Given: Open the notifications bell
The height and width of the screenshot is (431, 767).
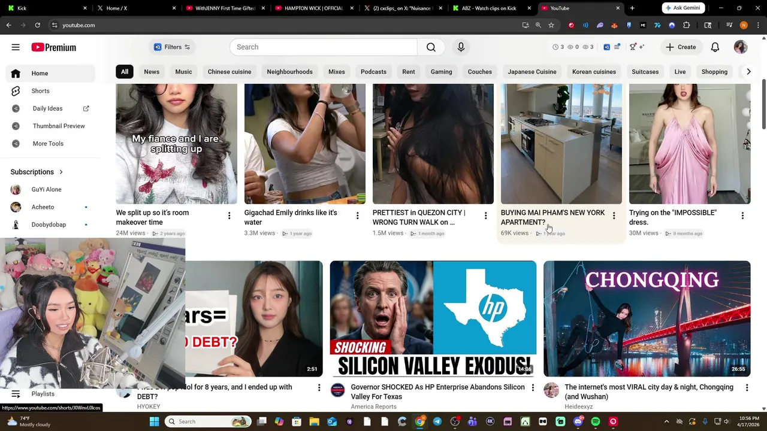Looking at the screenshot, I should point(715,47).
